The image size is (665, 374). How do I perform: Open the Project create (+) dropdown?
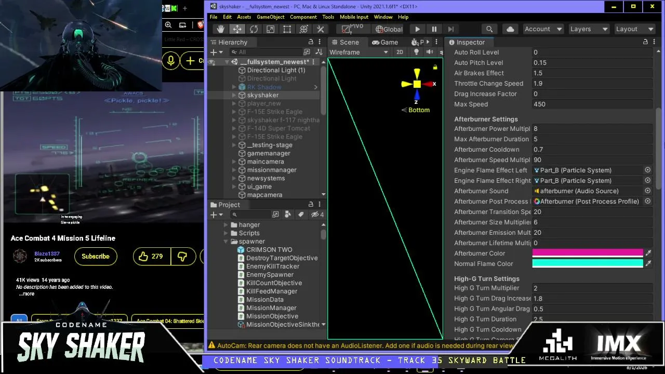[216, 215]
